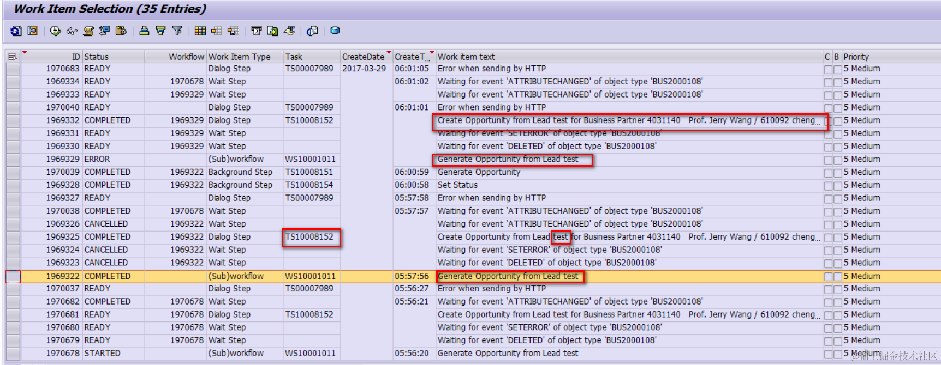
Task: Click the Save Layout grid-with-disk icon
Action: coord(233,31)
